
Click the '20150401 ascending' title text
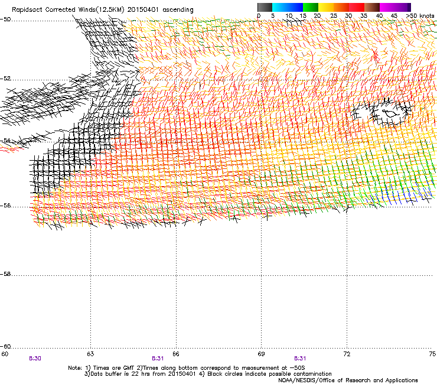coord(160,9)
